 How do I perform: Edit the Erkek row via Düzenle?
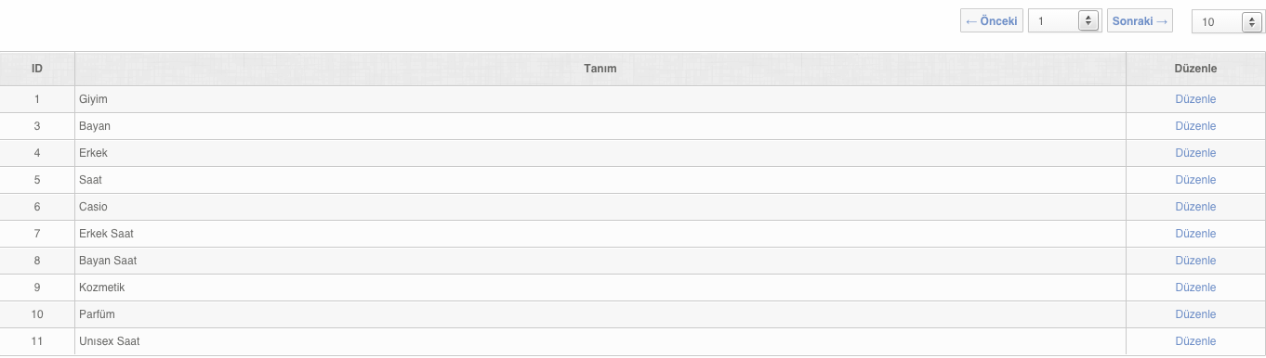(1195, 153)
